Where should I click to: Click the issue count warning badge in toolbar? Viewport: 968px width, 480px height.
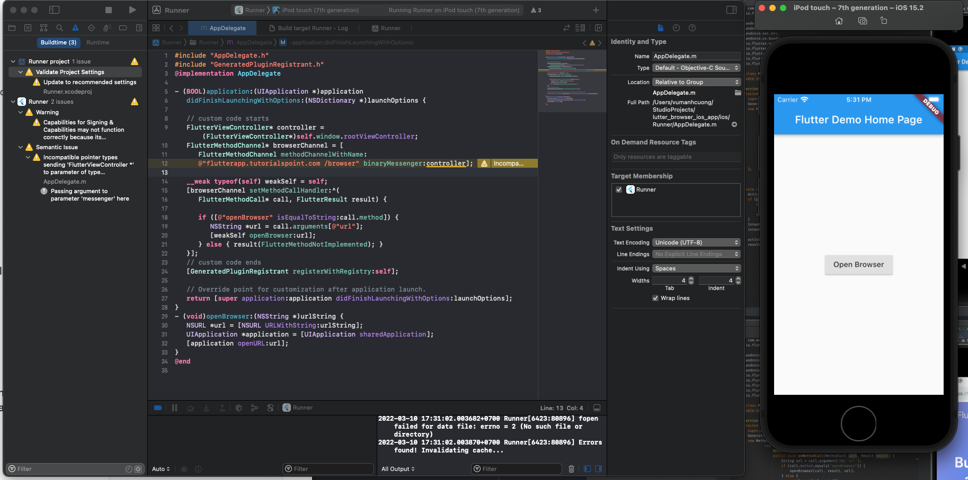click(x=536, y=10)
